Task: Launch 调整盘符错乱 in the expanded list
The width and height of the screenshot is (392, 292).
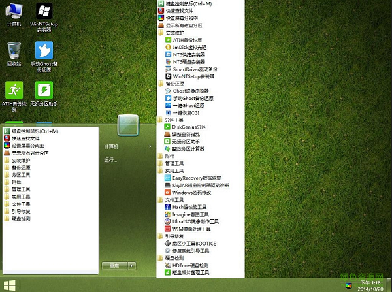Action: point(182,135)
